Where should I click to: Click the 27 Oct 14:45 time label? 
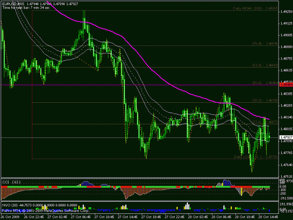(x=128, y=217)
